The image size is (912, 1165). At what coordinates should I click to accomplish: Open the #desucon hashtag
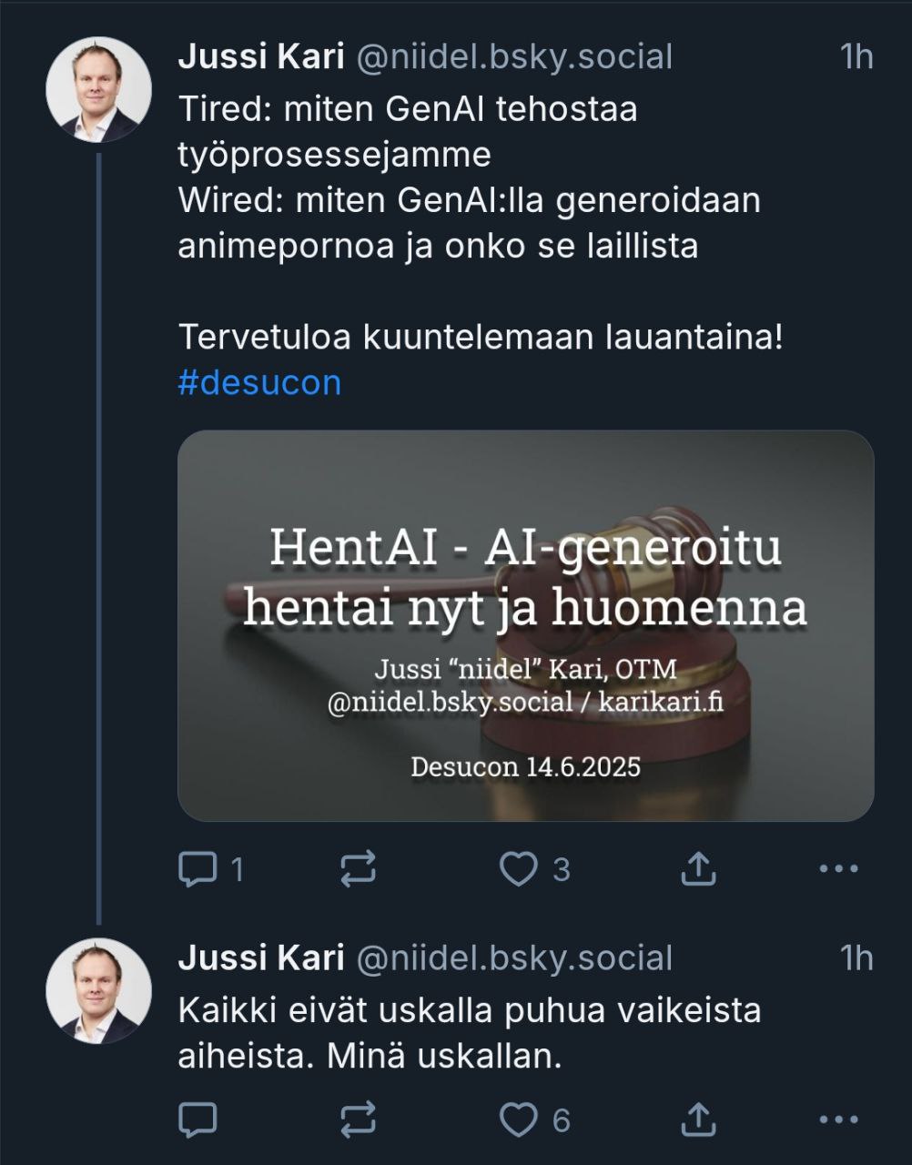tap(259, 382)
